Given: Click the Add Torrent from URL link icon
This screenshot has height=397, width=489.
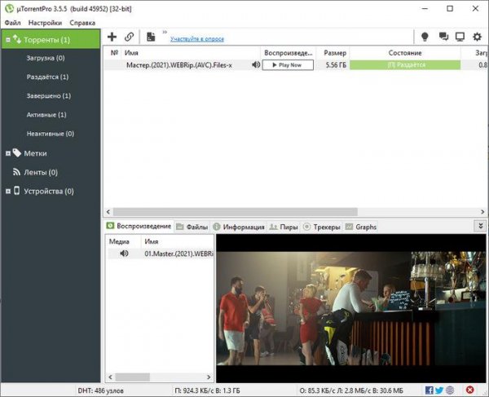Looking at the screenshot, I should [129, 37].
